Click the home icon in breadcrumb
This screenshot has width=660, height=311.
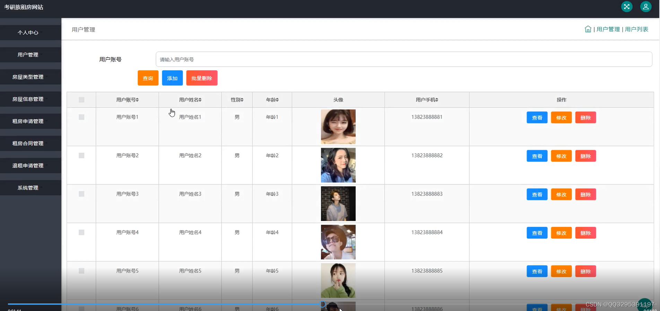588,29
